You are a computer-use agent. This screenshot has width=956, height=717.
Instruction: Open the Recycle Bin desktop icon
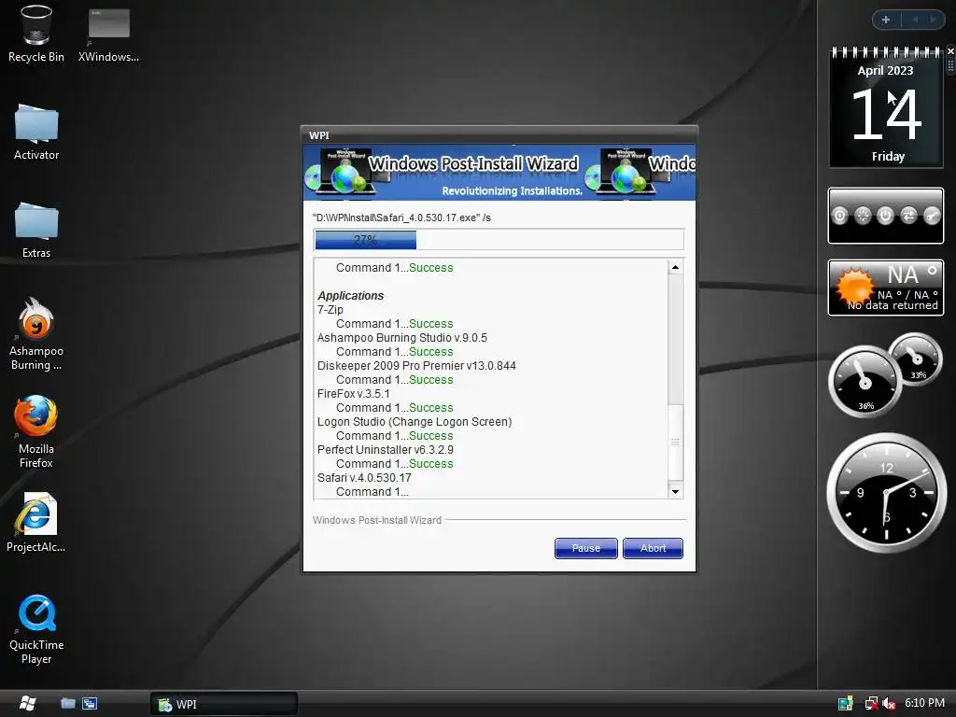click(36, 34)
